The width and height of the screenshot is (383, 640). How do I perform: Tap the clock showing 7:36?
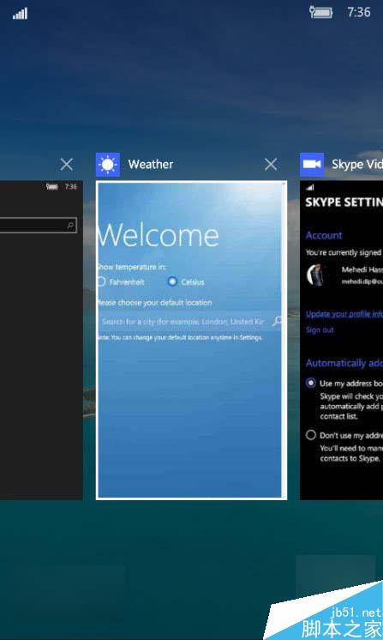tap(359, 12)
